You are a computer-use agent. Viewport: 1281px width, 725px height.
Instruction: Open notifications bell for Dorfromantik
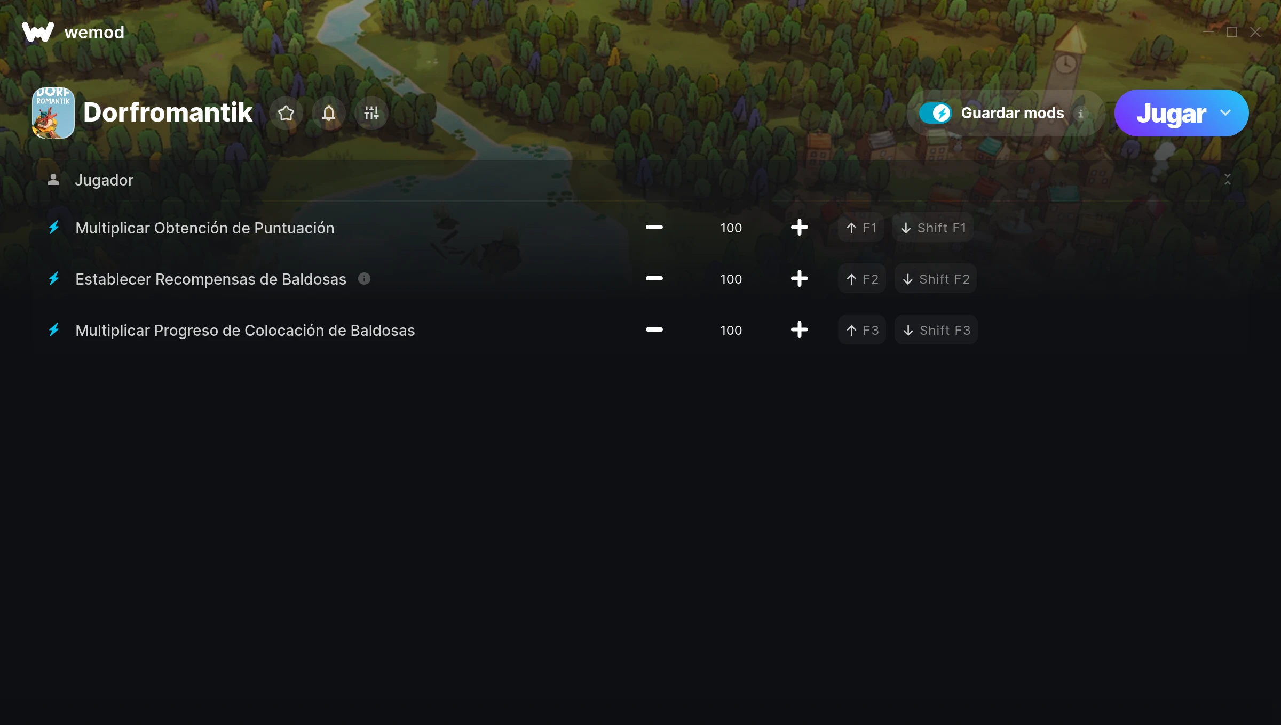[x=329, y=113]
